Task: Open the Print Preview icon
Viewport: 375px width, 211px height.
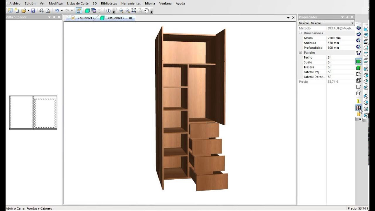Action: click(x=48, y=11)
